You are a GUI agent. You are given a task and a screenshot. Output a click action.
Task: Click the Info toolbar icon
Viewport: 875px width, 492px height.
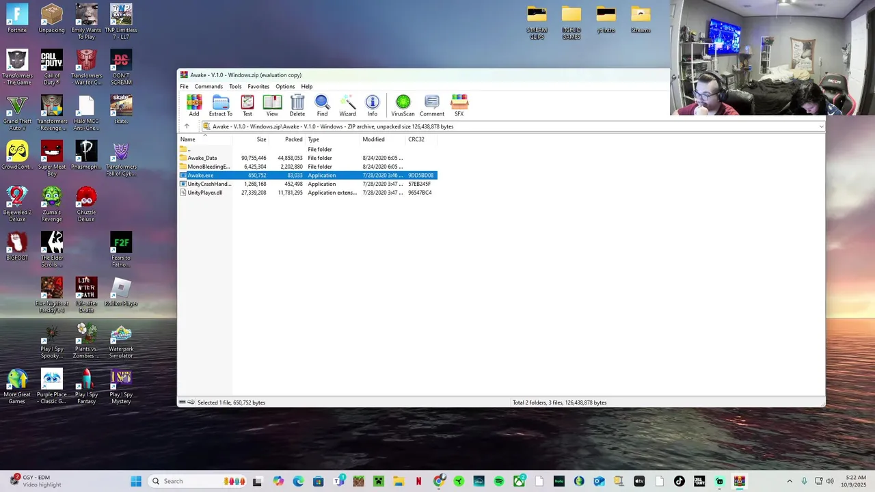point(373,105)
